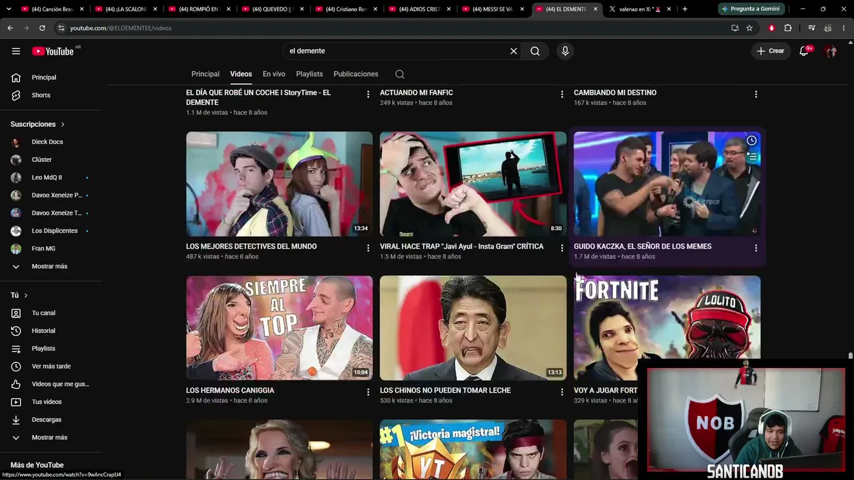Save Guido Kaczka video to Watch later

click(x=751, y=141)
